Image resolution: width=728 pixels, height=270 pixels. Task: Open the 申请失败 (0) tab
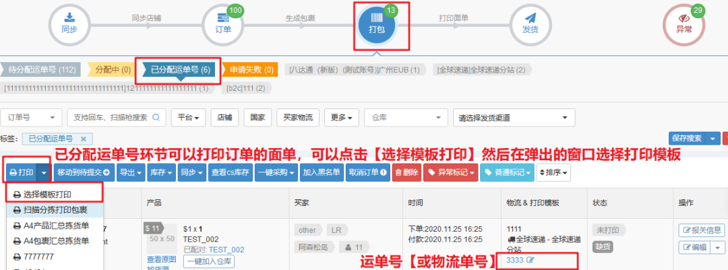point(251,70)
